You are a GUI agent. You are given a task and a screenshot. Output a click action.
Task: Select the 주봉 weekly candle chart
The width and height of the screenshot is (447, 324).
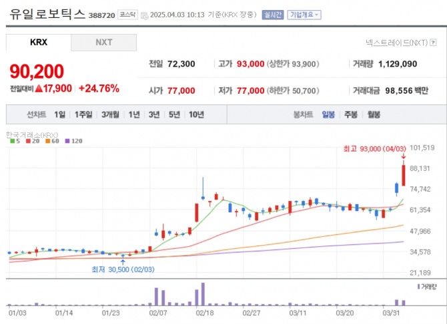click(x=351, y=114)
